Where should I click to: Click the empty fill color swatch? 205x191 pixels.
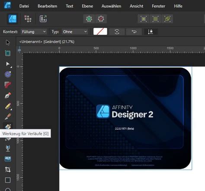coord(100,31)
